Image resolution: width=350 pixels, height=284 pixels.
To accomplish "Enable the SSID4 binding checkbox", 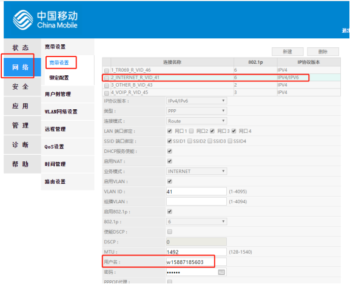I will click(x=230, y=141).
